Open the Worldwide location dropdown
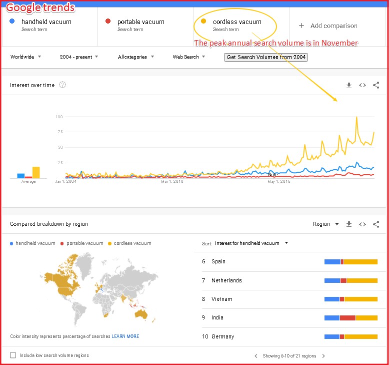The height and width of the screenshot is (365, 389). [25, 57]
